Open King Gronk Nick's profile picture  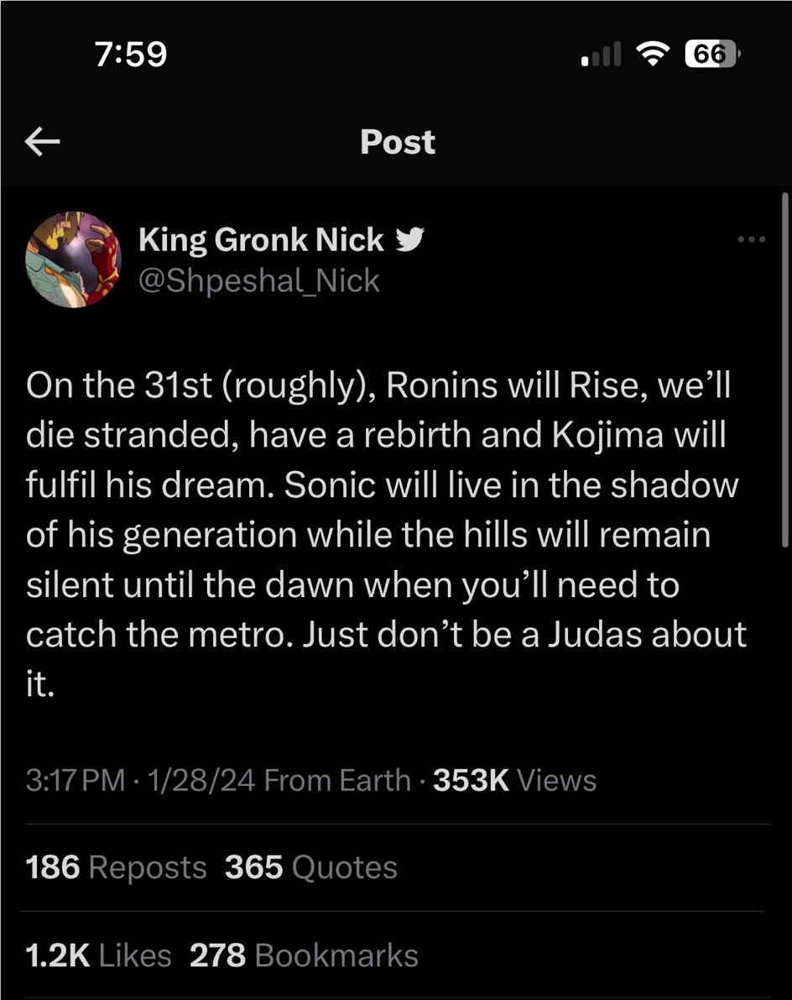pyautogui.click(x=73, y=259)
